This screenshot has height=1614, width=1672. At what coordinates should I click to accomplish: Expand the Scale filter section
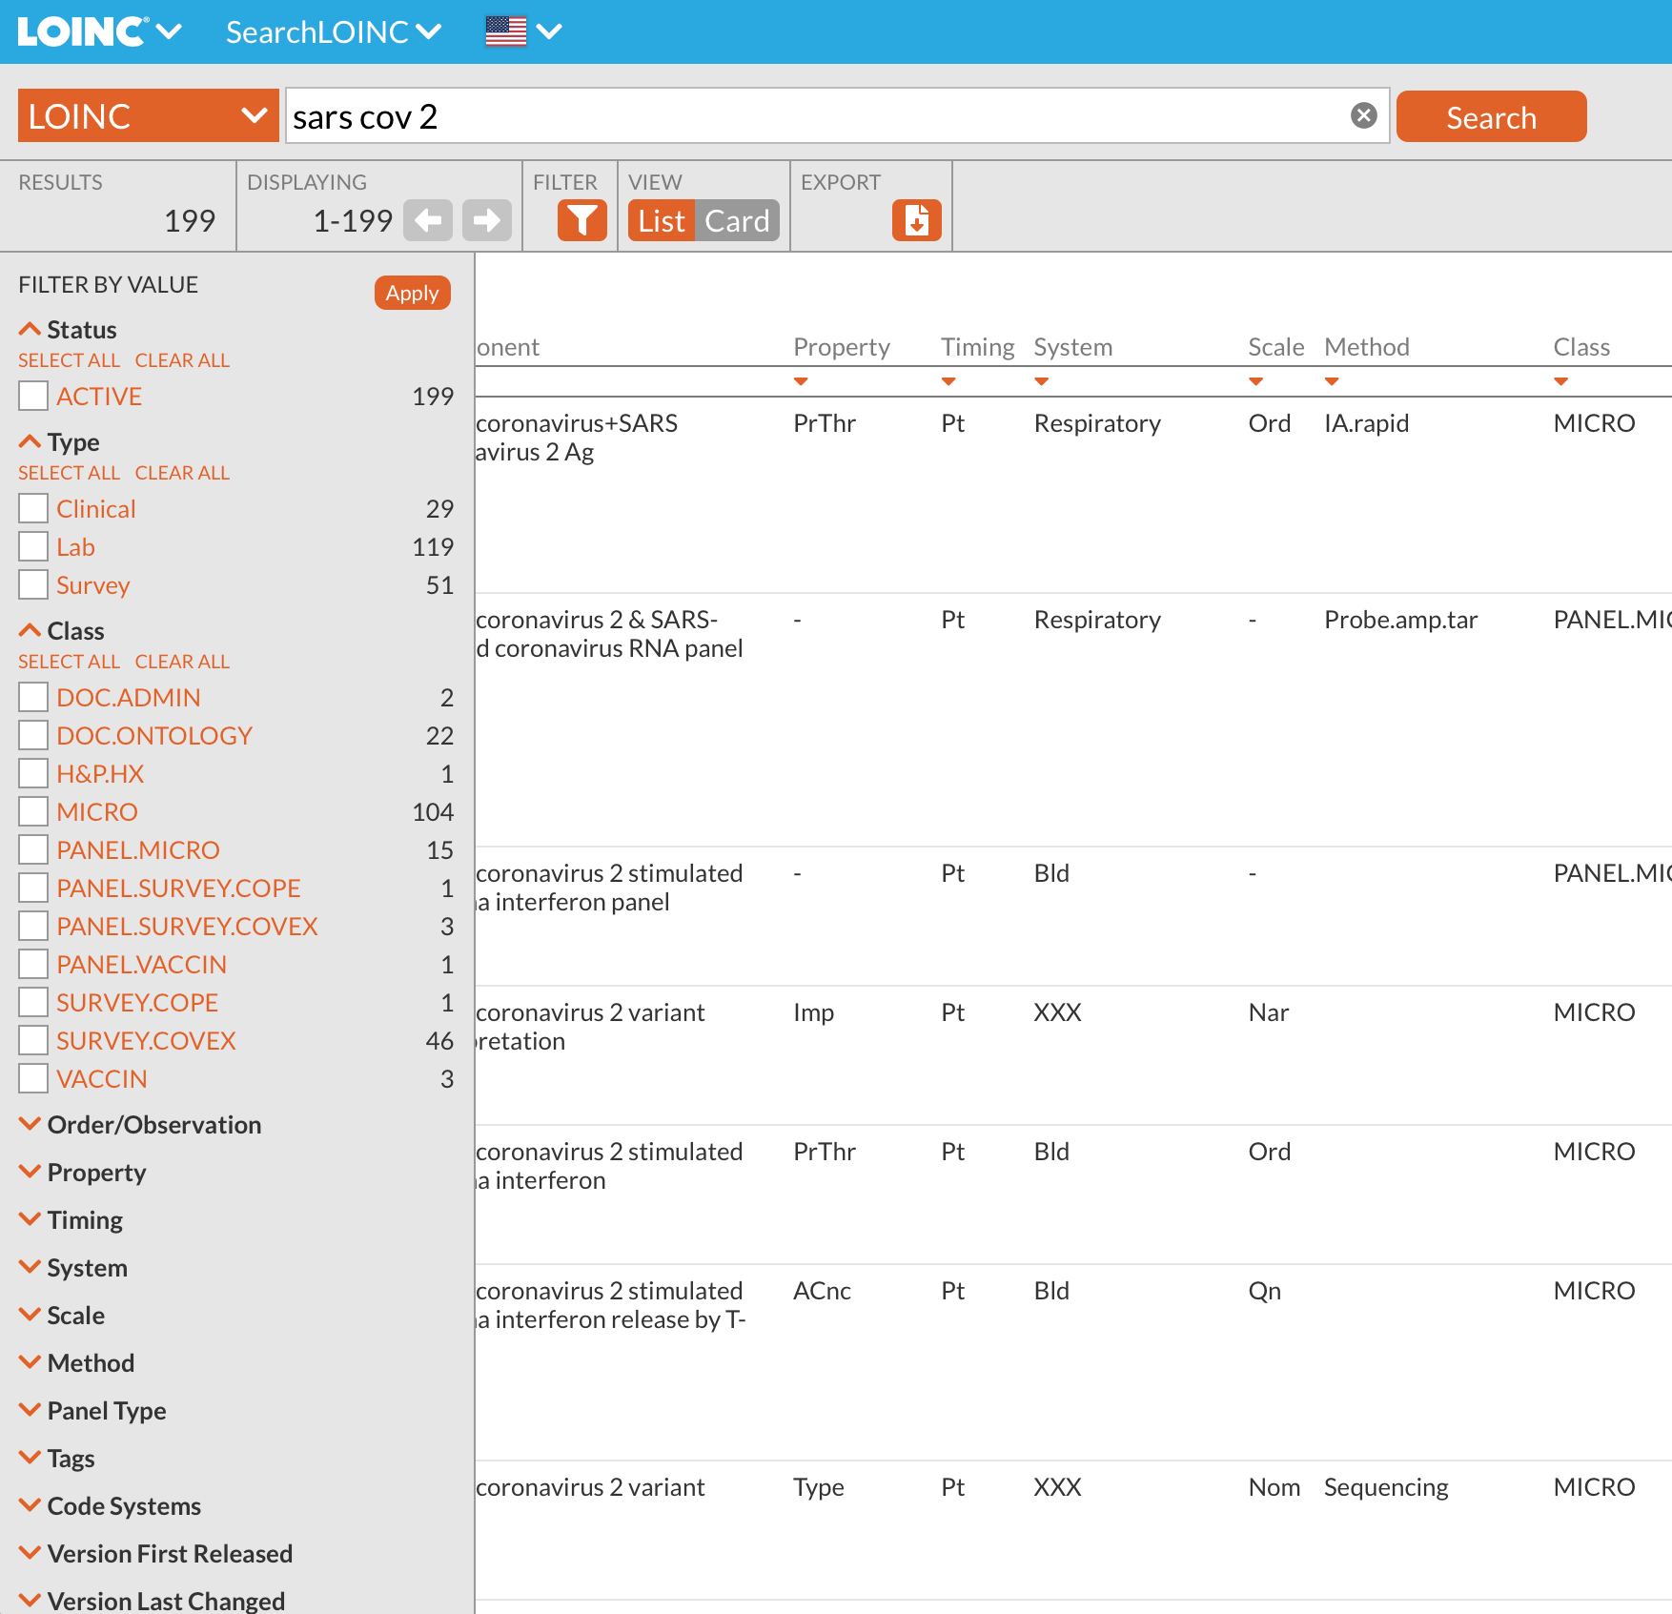pyautogui.click(x=62, y=1316)
